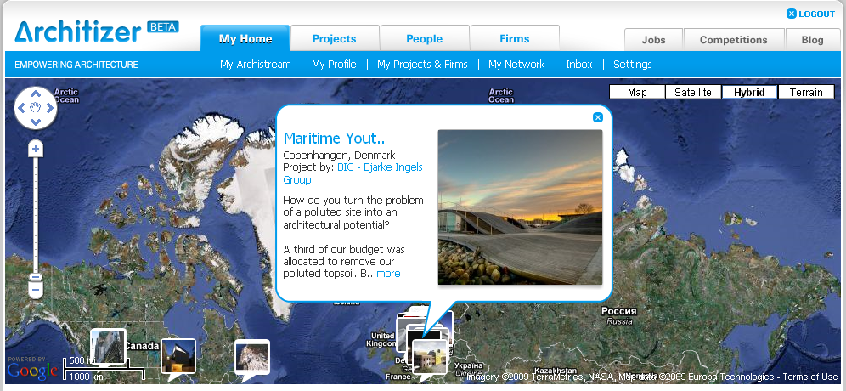Viewport: 846px width, 391px height.
Task: Open the Maritime Youth sunset photo
Action: tap(520, 207)
